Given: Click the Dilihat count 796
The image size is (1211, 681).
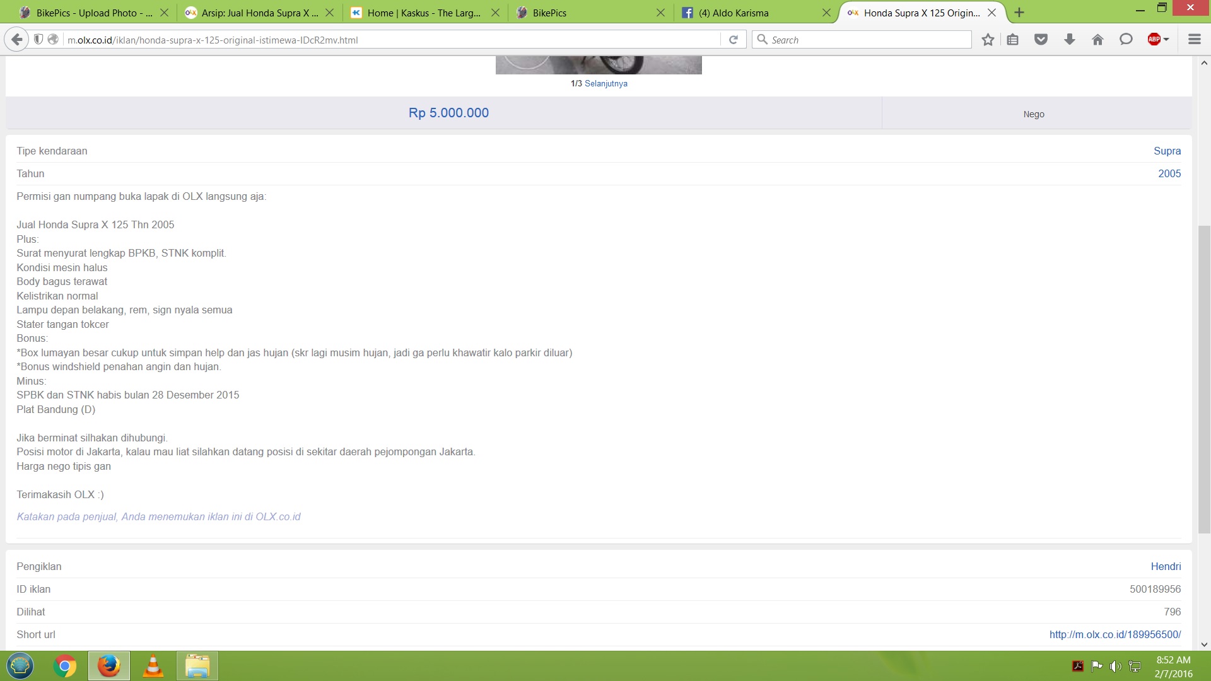Looking at the screenshot, I should coord(1173,612).
